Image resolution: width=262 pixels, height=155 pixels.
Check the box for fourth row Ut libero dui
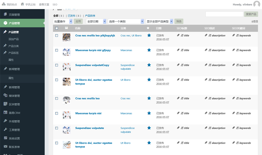point(57,80)
